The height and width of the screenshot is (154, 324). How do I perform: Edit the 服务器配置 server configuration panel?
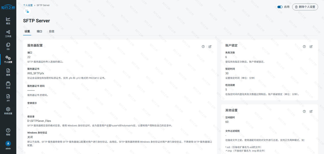(210, 47)
